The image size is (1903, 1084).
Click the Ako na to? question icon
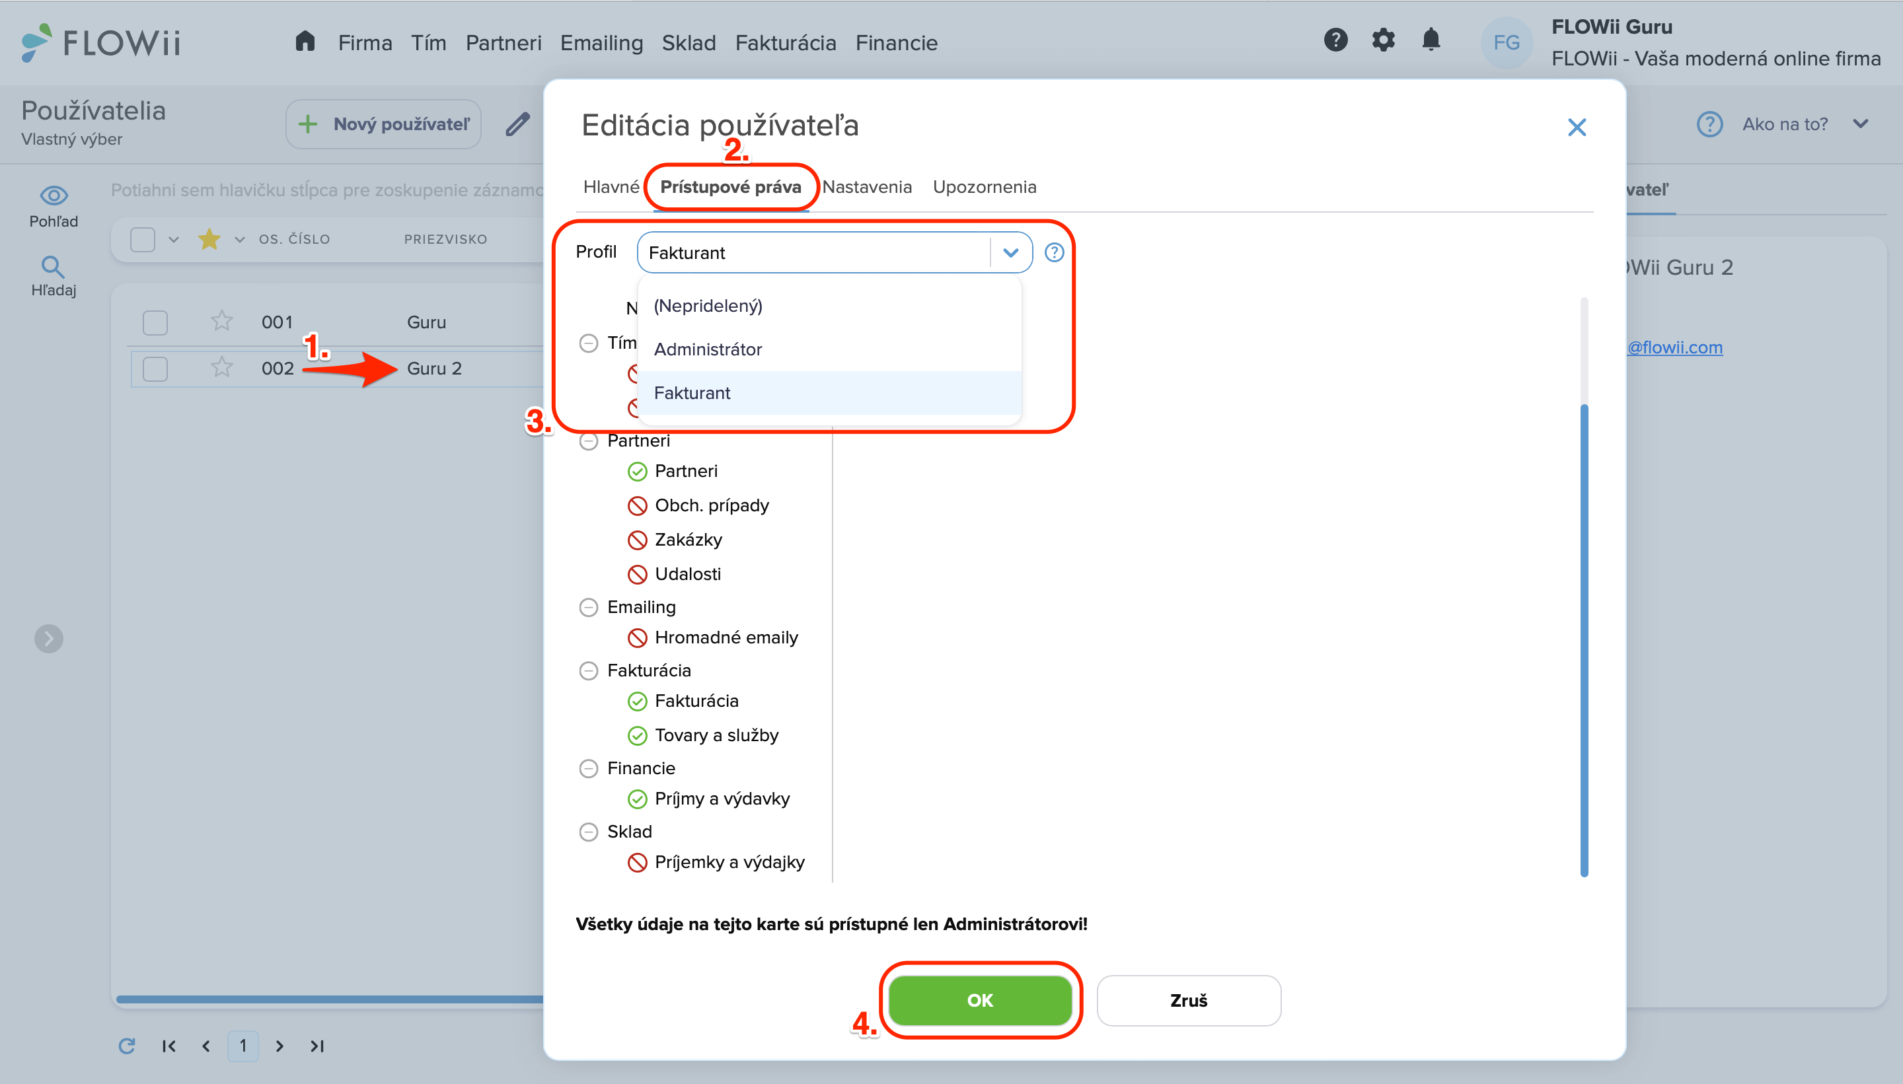(1709, 124)
